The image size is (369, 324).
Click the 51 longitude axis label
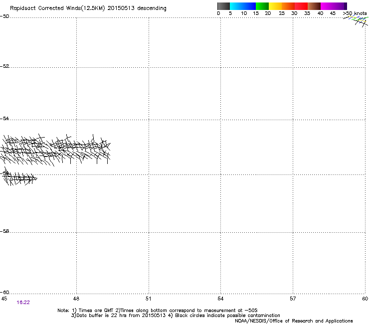click(148, 299)
